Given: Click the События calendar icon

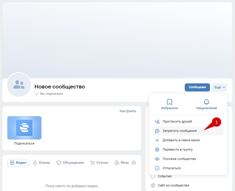Looking at the screenshot, I should [x=153, y=176].
